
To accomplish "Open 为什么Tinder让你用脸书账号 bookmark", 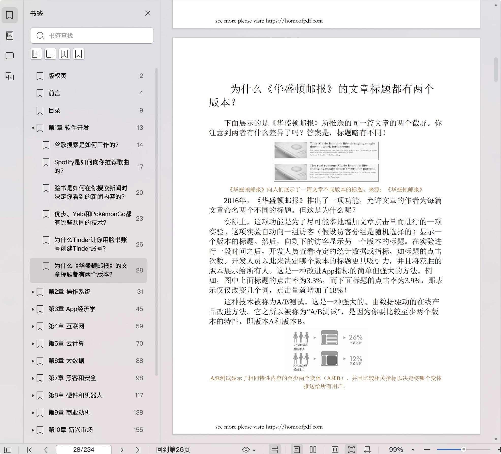I will point(88,244).
